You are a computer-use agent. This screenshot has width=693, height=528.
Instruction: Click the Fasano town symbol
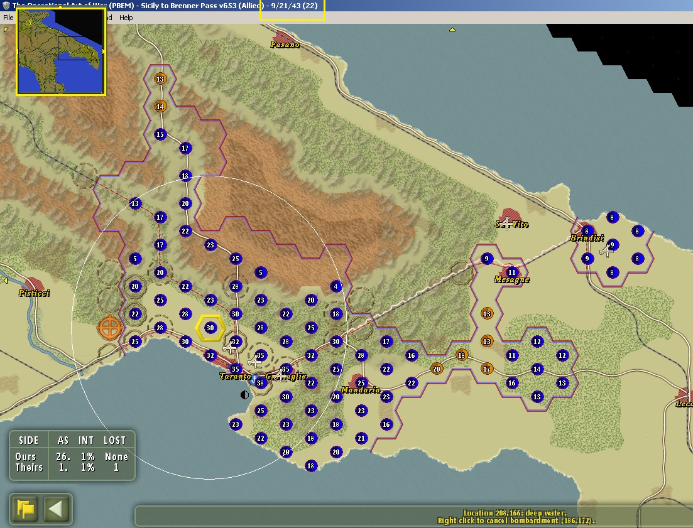[x=283, y=36]
